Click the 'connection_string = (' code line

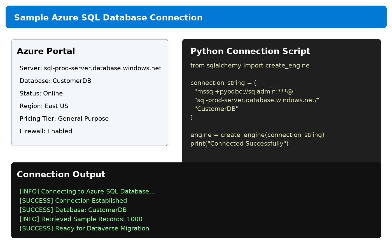click(x=223, y=83)
